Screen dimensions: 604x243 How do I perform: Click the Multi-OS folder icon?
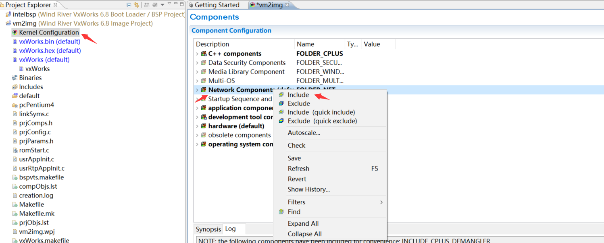204,80
